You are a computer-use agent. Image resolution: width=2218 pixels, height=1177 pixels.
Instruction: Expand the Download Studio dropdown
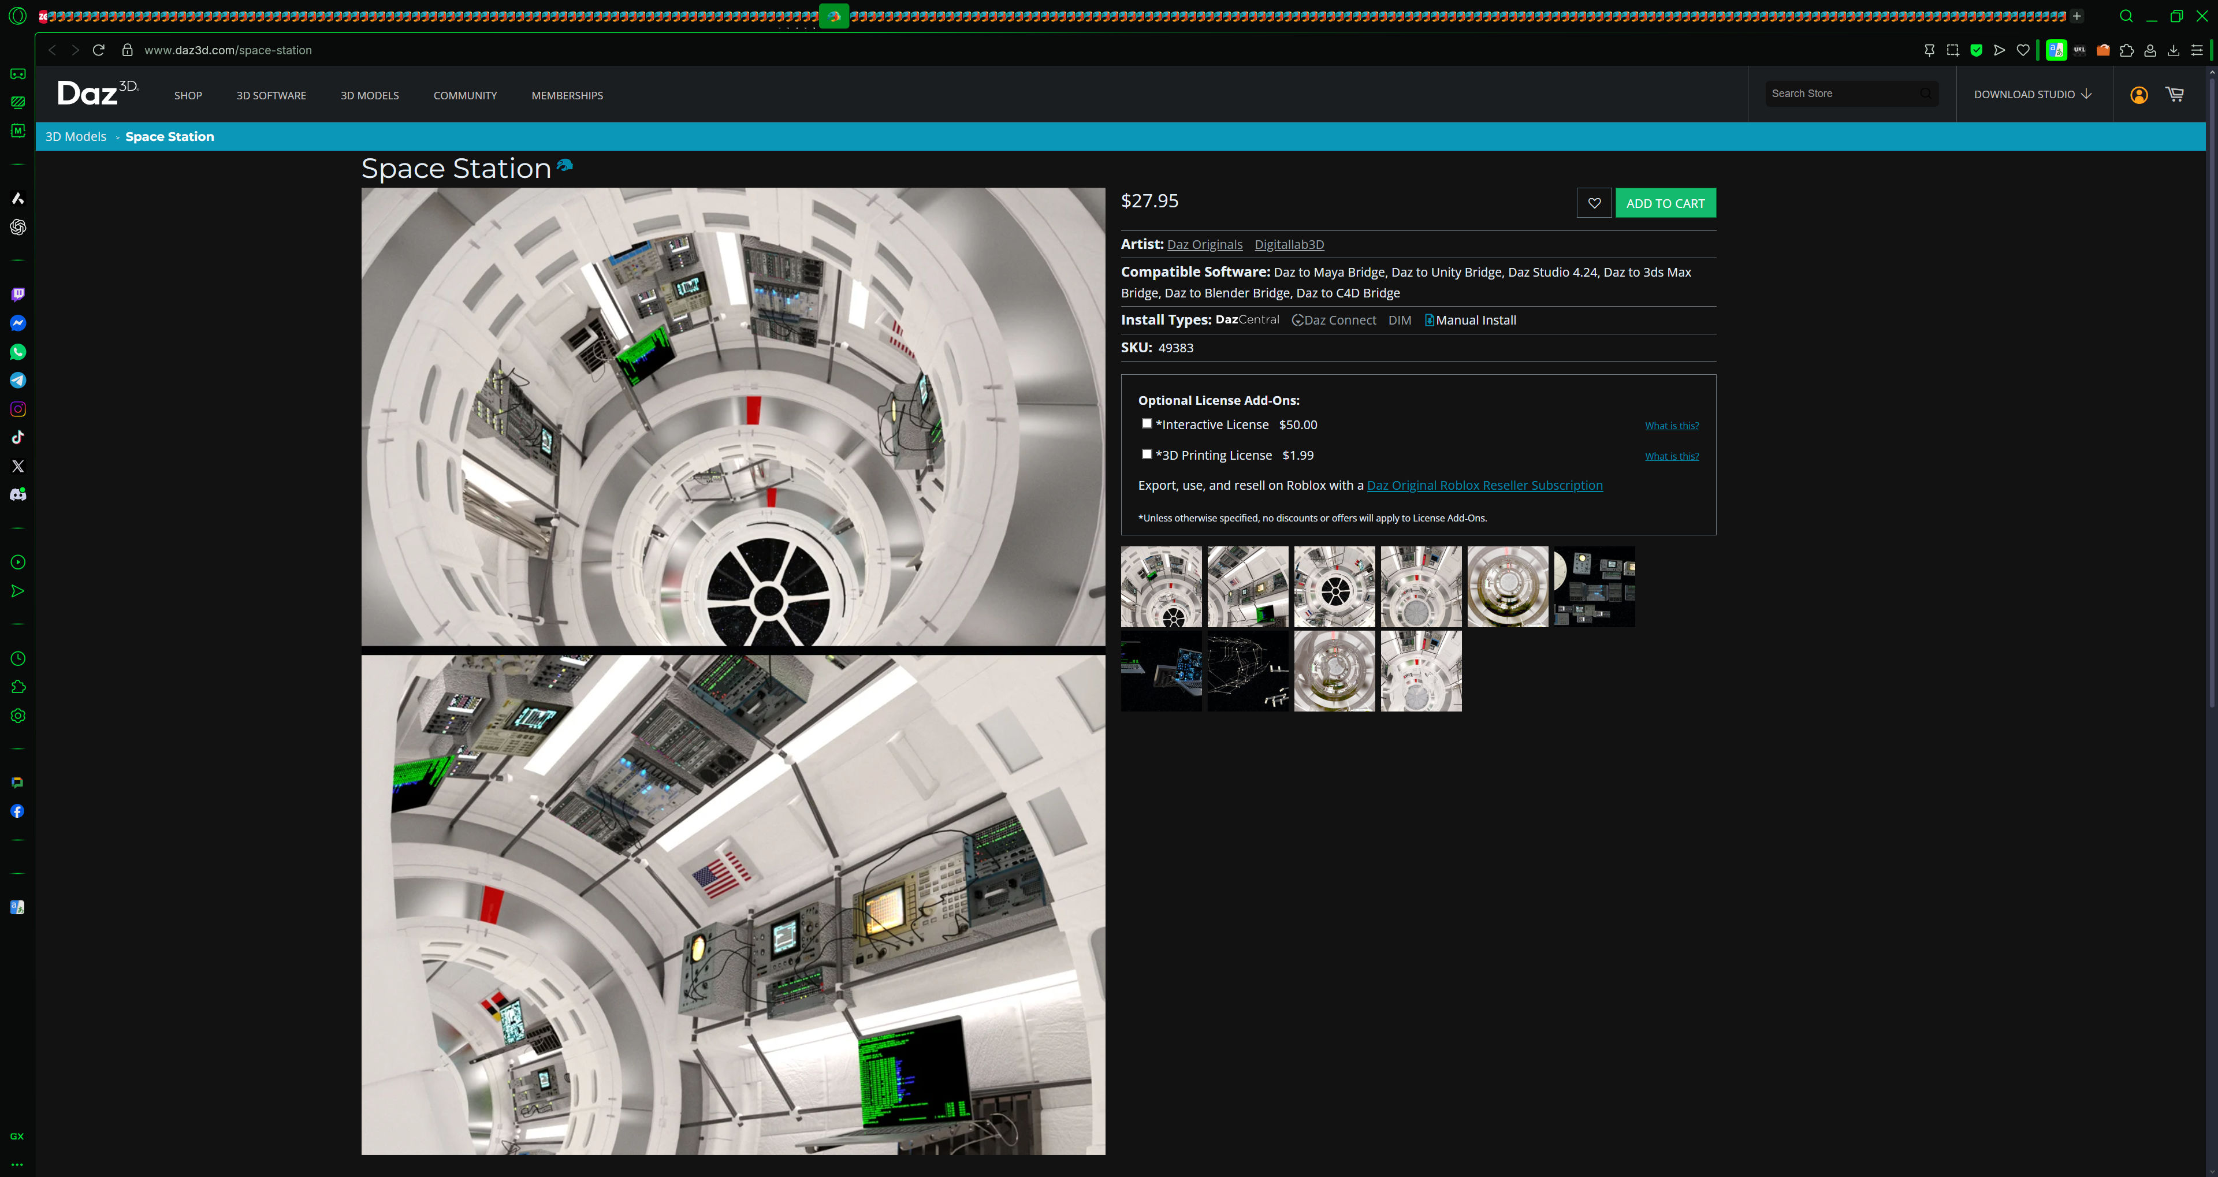[x=2032, y=94]
